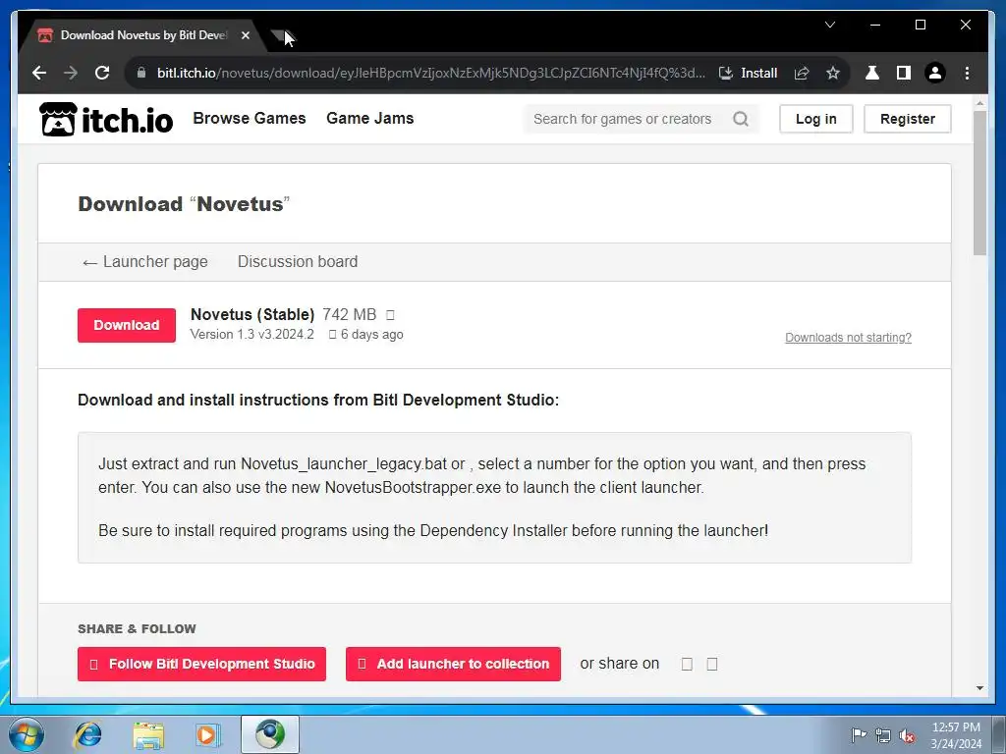Open Windows Explorer from taskbar
1006x754 pixels.
(x=148, y=734)
